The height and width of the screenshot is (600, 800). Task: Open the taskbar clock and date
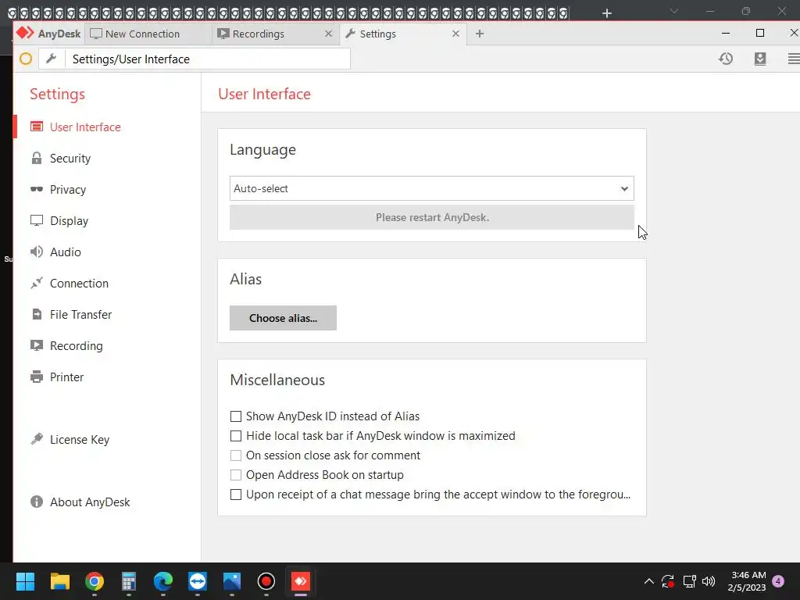(x=747, y=581)
